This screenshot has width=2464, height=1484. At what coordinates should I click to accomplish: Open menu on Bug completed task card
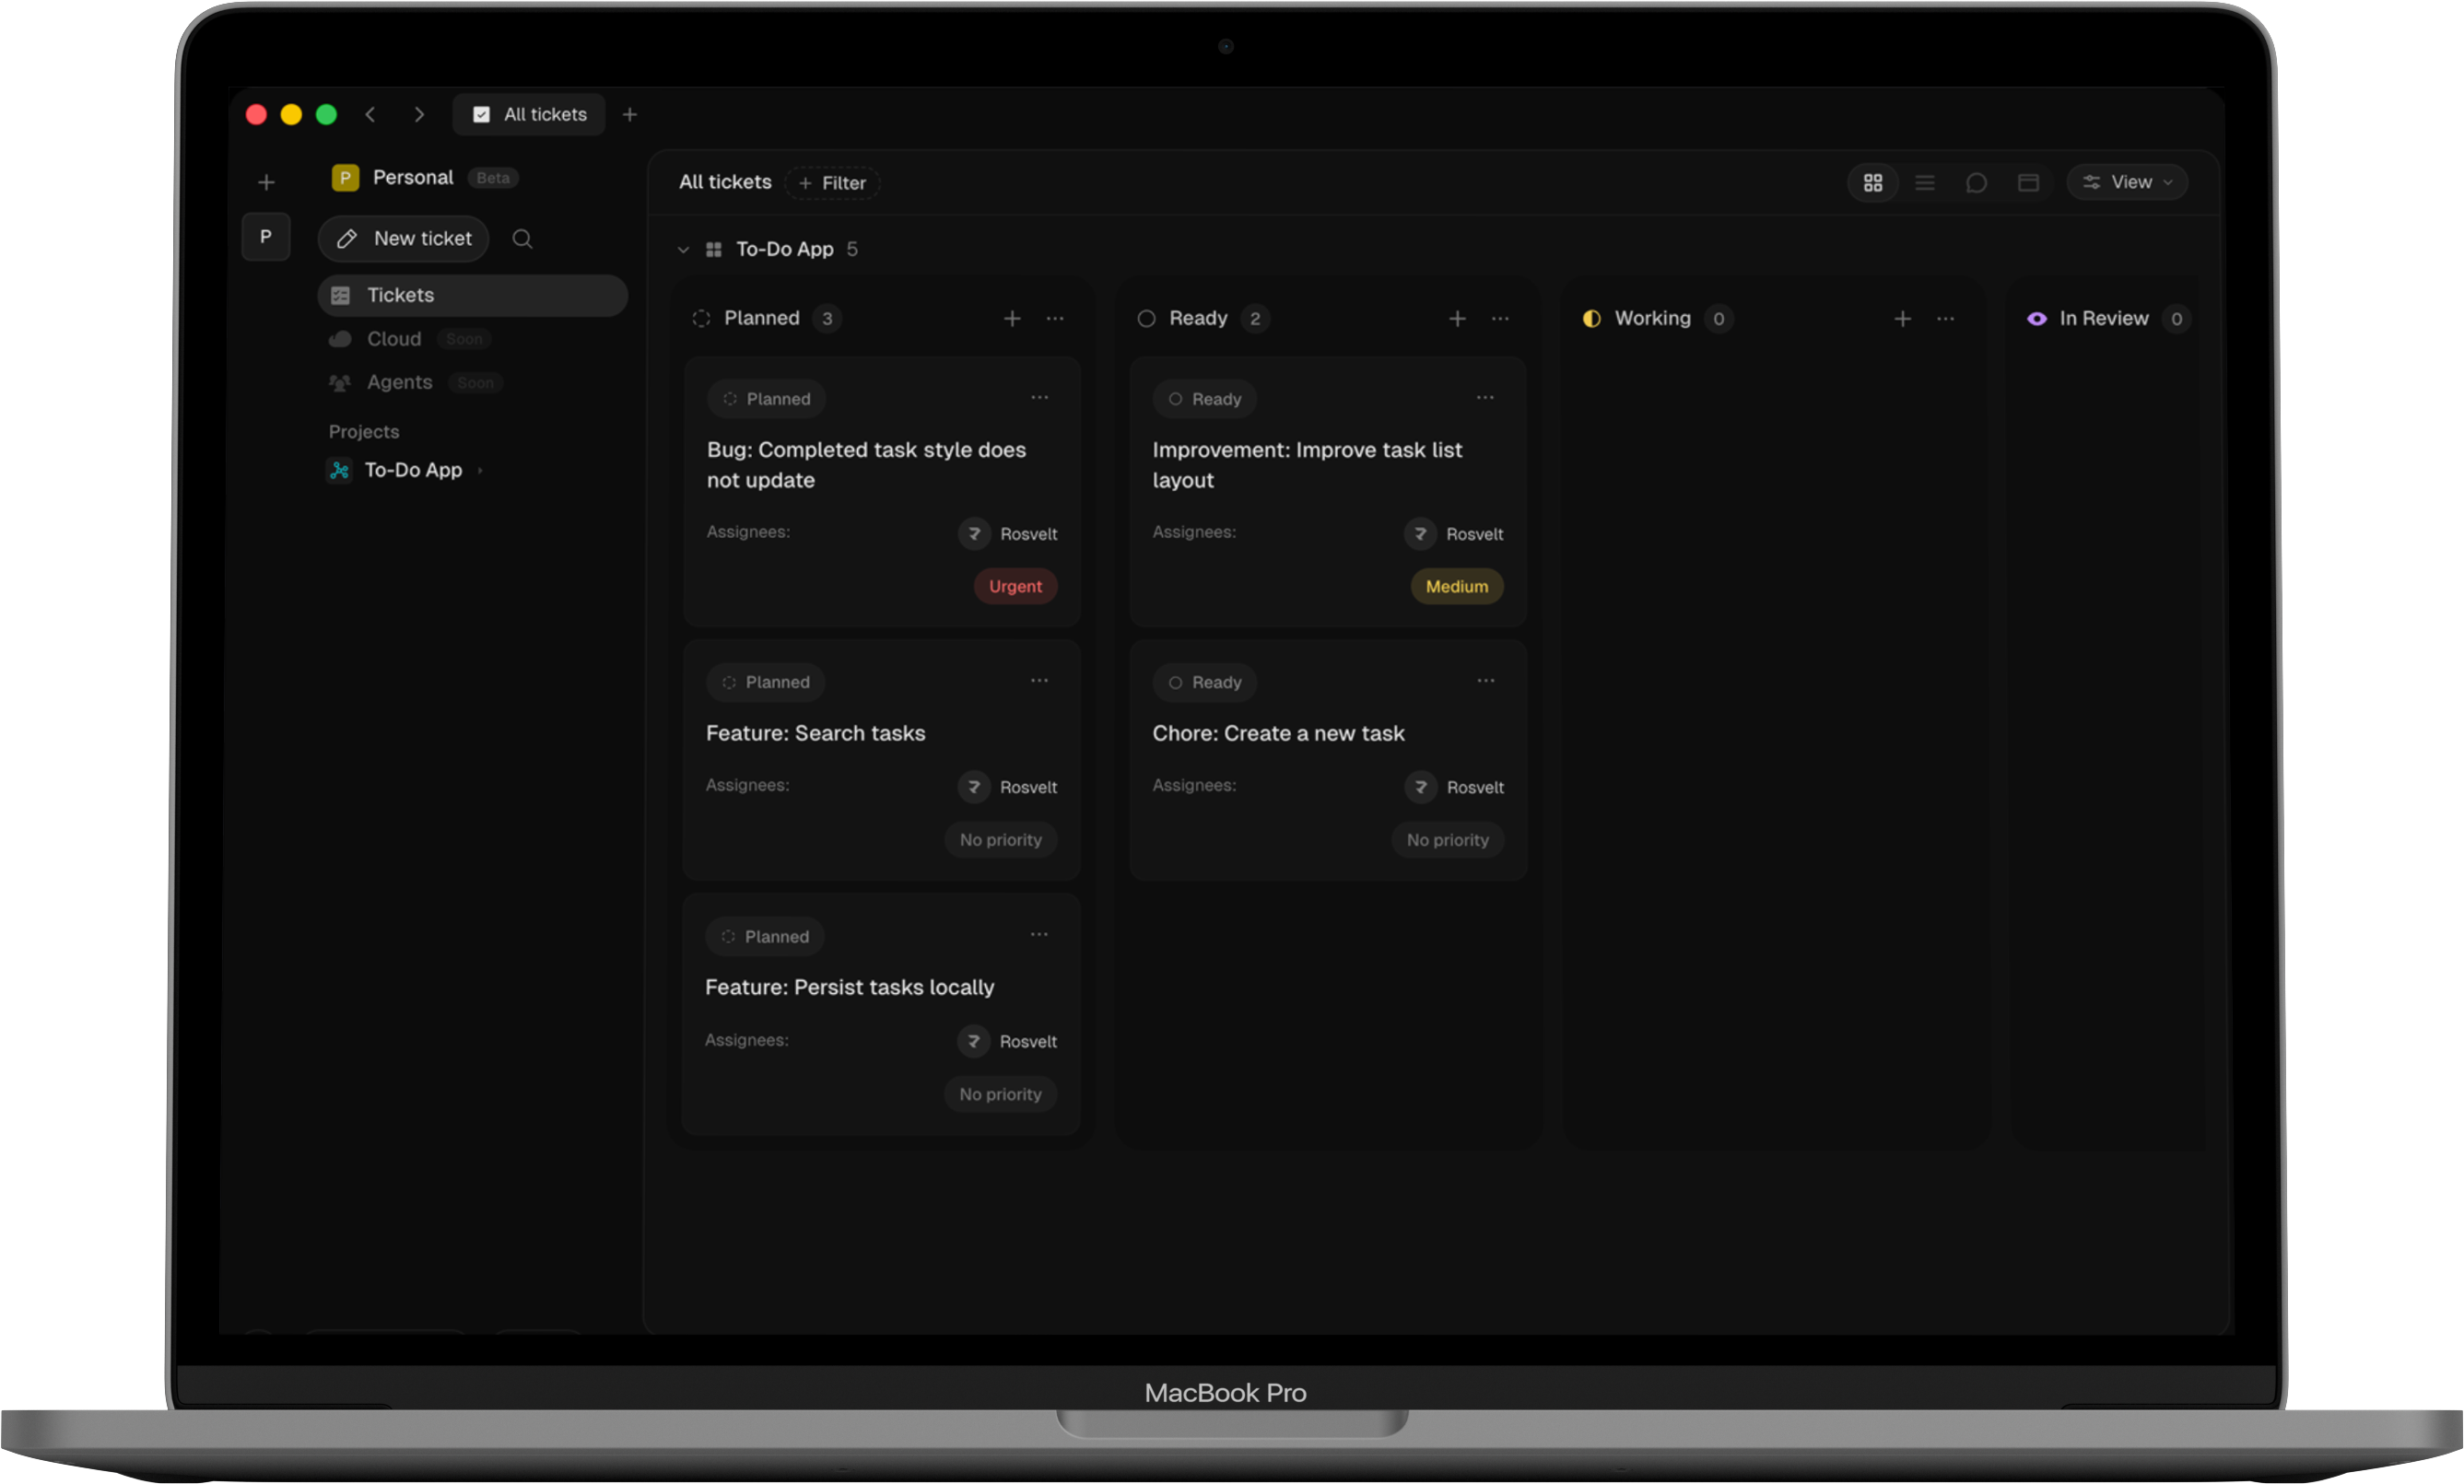coord(1040,397)
